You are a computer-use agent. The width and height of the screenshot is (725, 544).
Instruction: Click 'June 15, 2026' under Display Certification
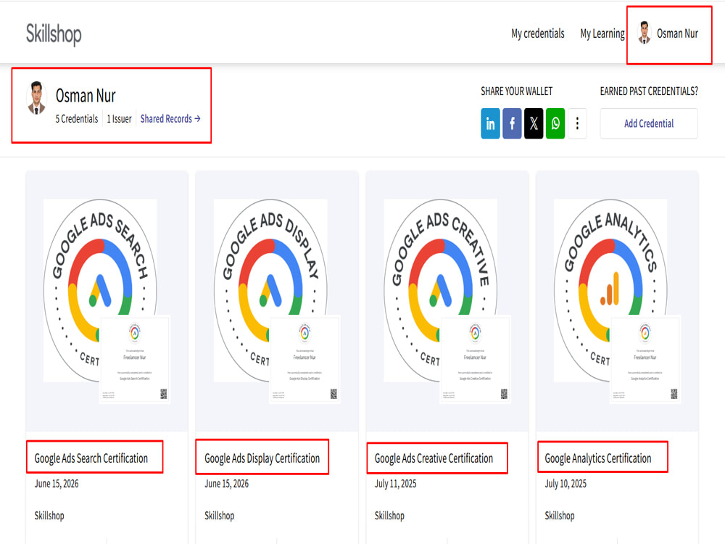point(226,484)
